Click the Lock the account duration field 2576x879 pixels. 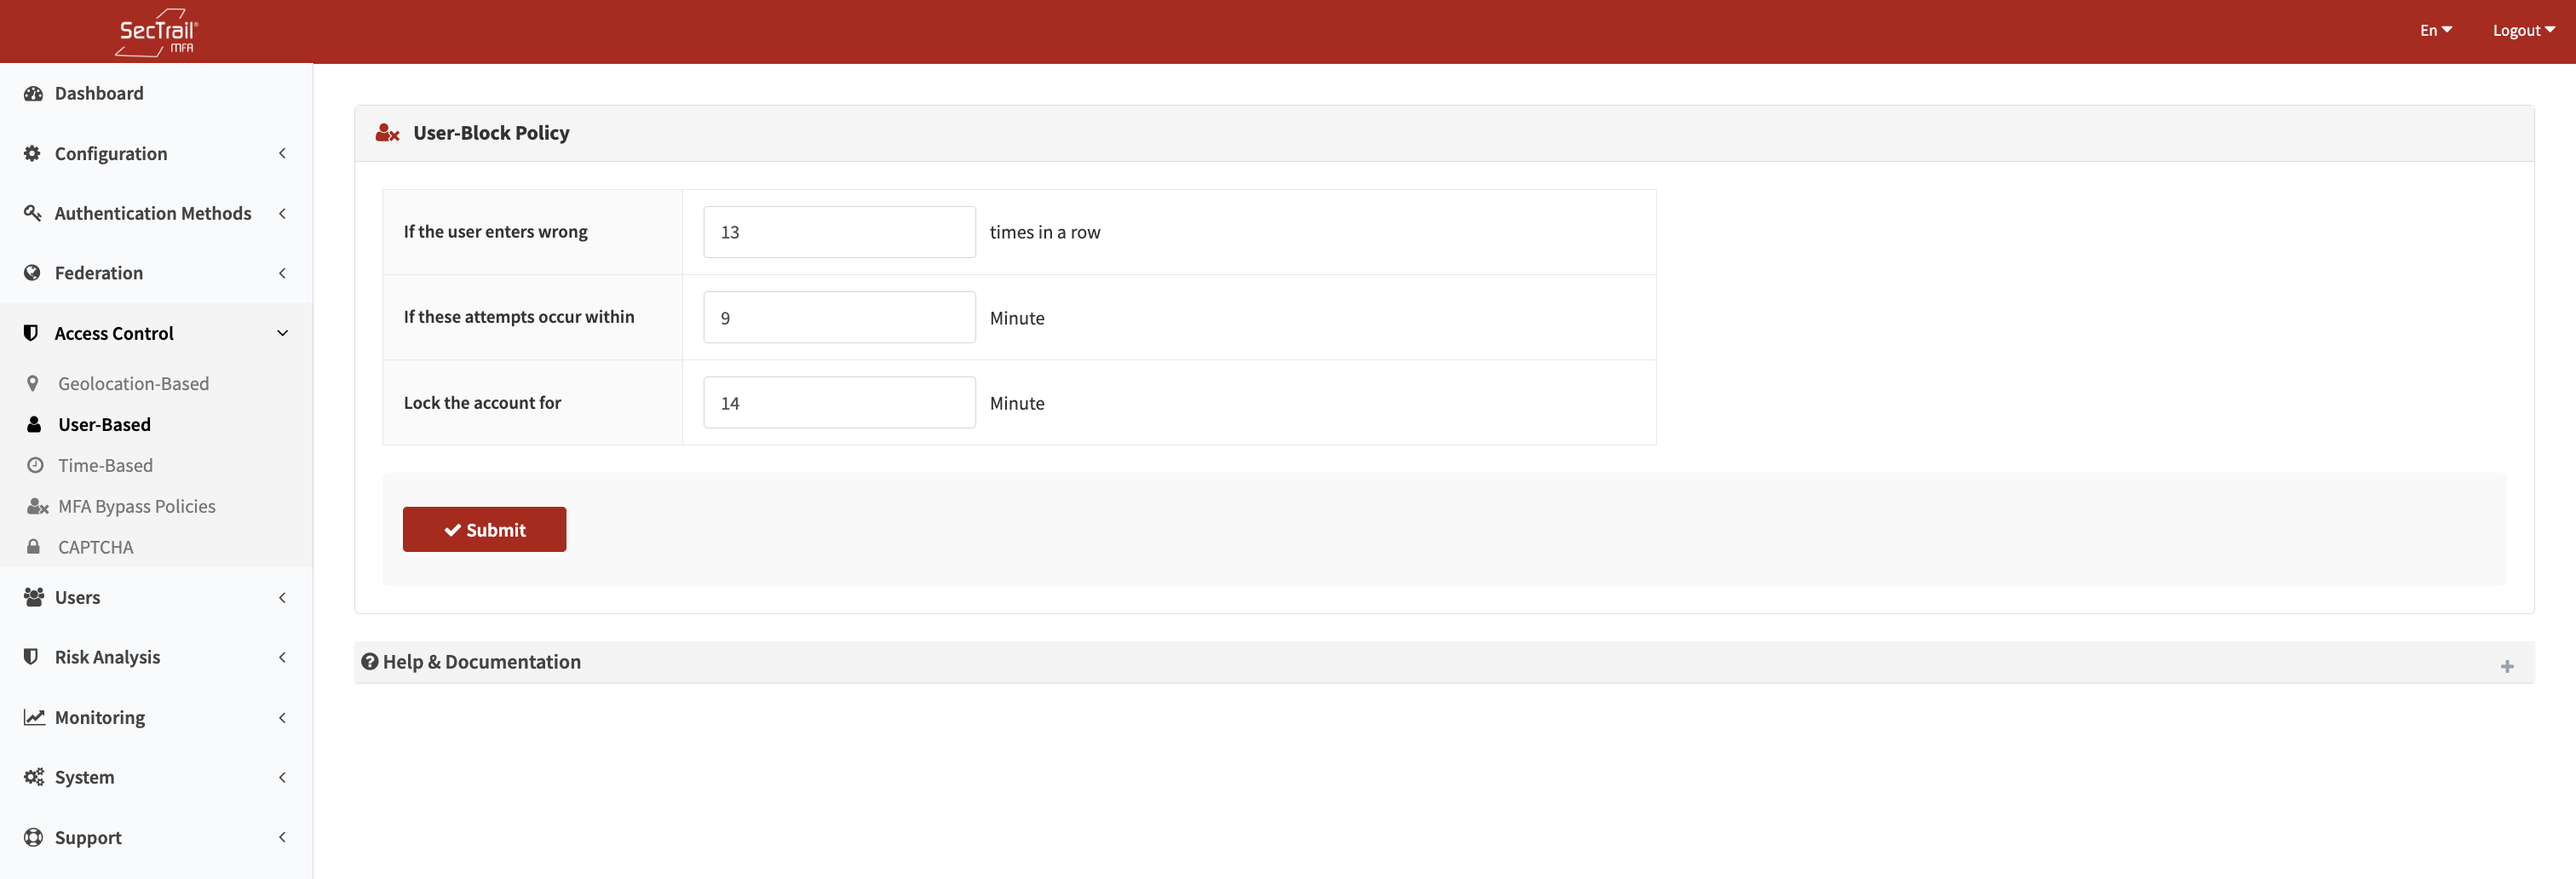tap(838, 403)
